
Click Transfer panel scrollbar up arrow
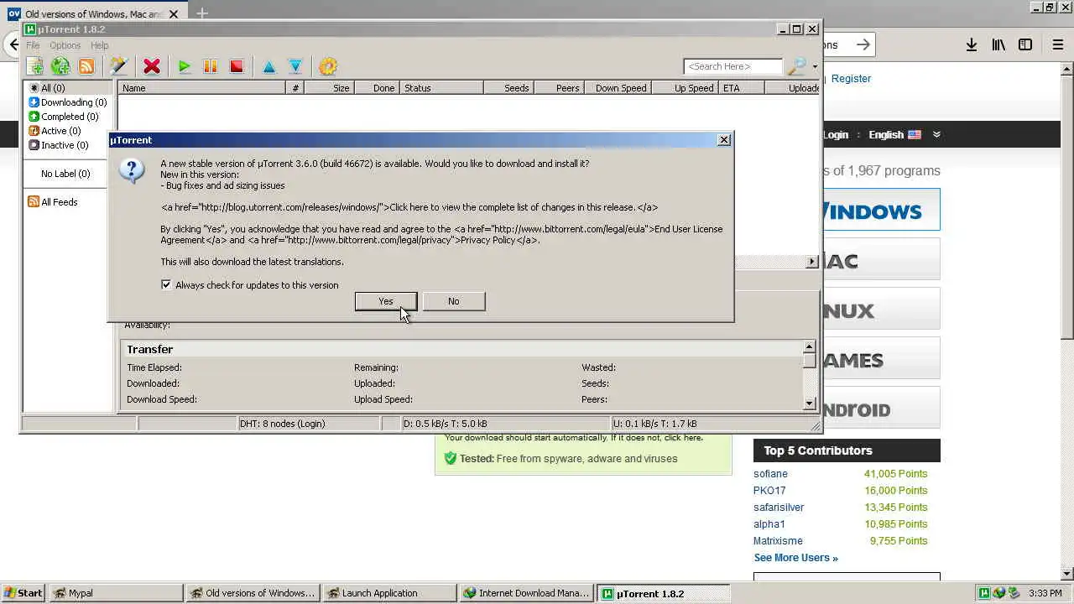click(809, 346)
